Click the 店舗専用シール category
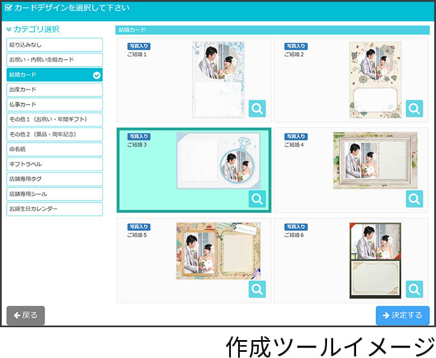Viewport: 436px width, 358px height. tap(54, 194)
